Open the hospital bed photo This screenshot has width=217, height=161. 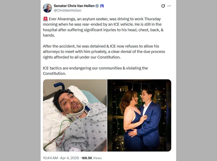click(75, 115)
